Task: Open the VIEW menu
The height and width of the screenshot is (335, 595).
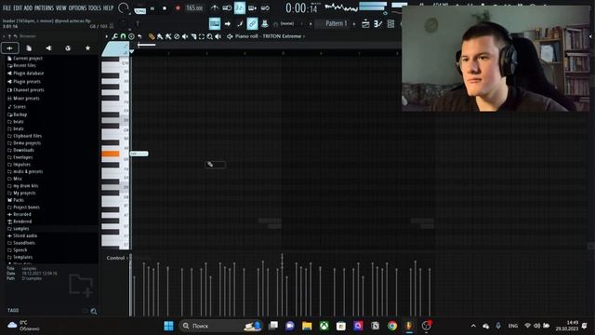Action: point(61,7)
